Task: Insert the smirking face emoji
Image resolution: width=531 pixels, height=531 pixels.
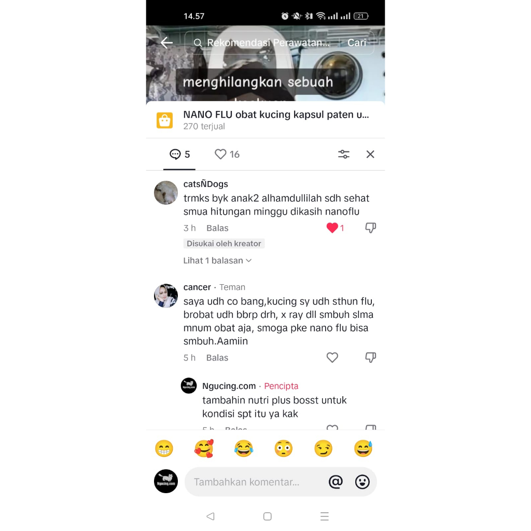Action: pos(324,449)
